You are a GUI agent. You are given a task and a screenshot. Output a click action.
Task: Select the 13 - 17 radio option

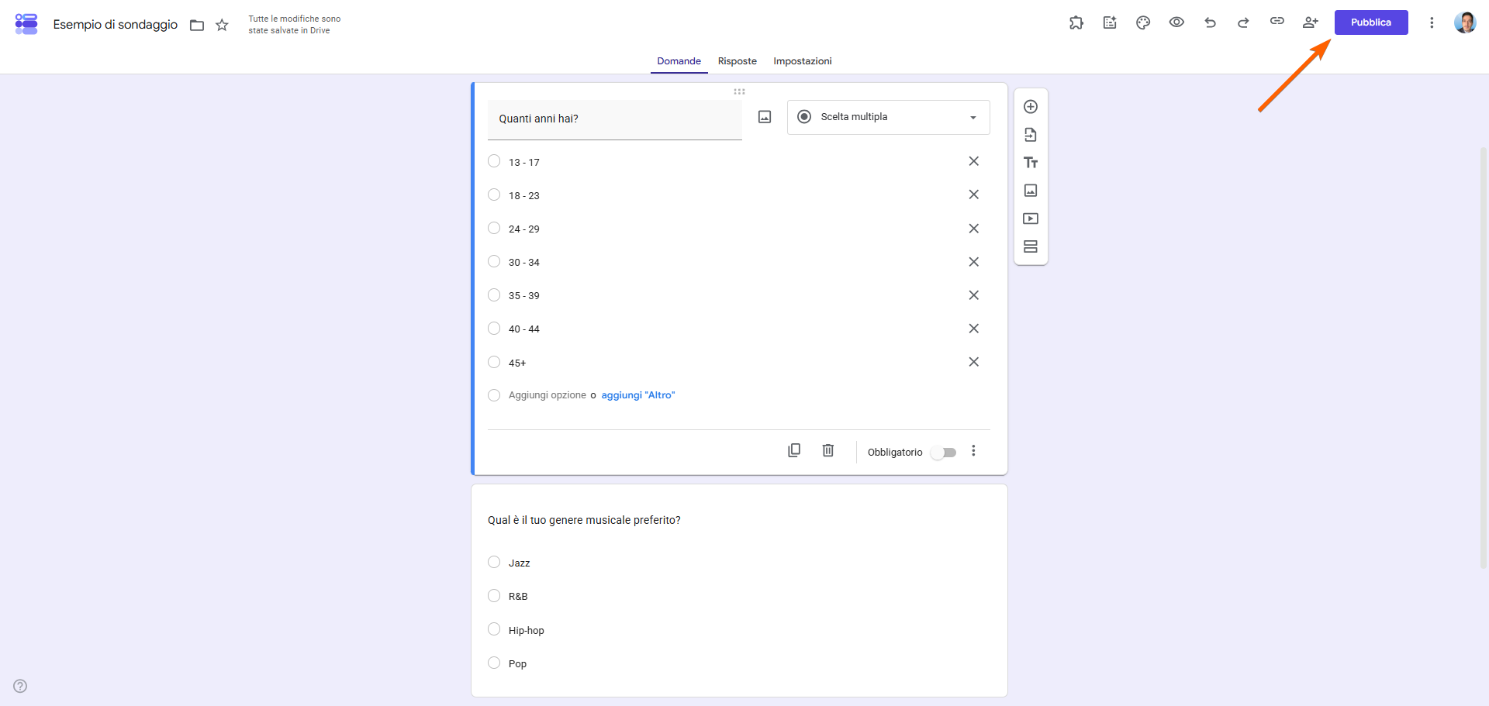[x=494, y=161]
